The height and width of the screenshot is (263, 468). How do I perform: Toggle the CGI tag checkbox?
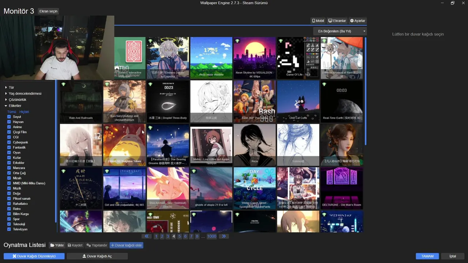9,137
